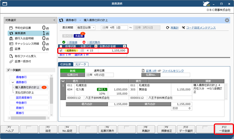This screenshot has width=234, height=139.
Task: Click the 再集計 refresh arrow icon
Action: pos(168,28)
